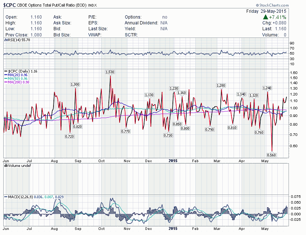
Task: Click the 0.720 trough label
Action: (69, 137)
